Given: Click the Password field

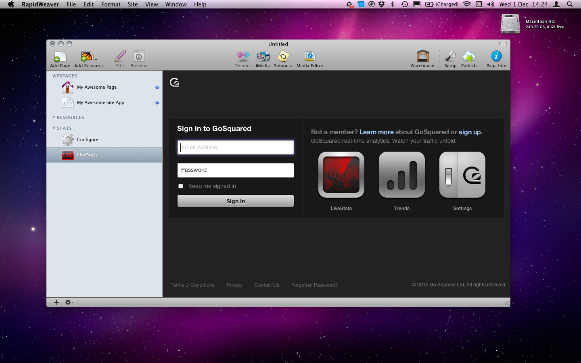Looking at the screenshot, I should [236, 170].
